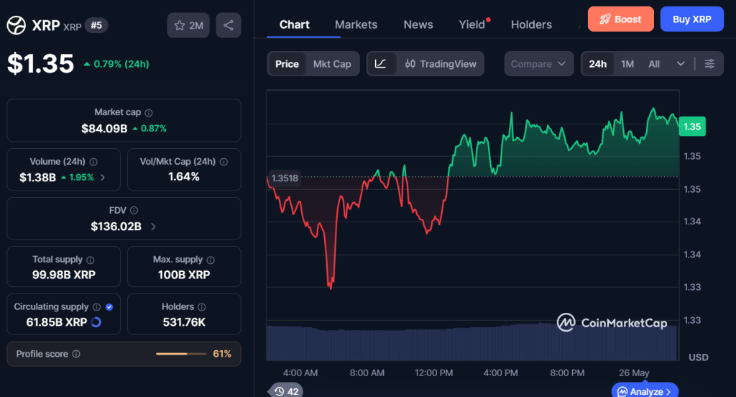Open the Yield tab
The height and width of the screenshot is (397, 736).
[x=472, y=24]
